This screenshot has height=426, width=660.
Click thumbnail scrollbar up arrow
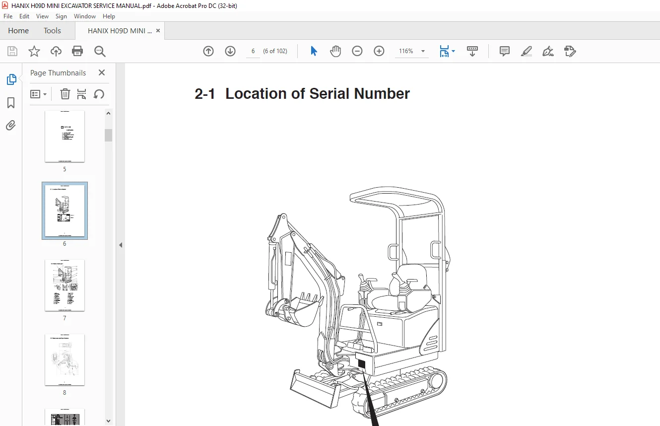click(x=109, y=113)
